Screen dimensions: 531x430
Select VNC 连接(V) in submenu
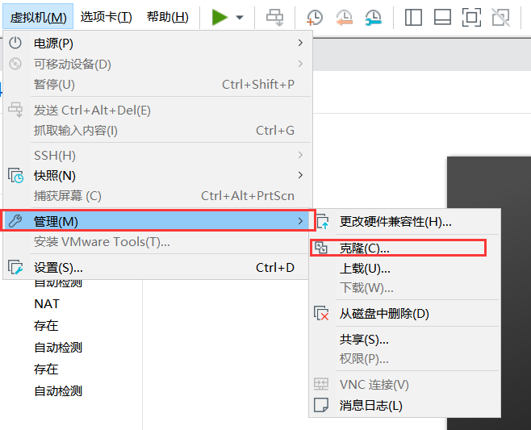(405, 385)
